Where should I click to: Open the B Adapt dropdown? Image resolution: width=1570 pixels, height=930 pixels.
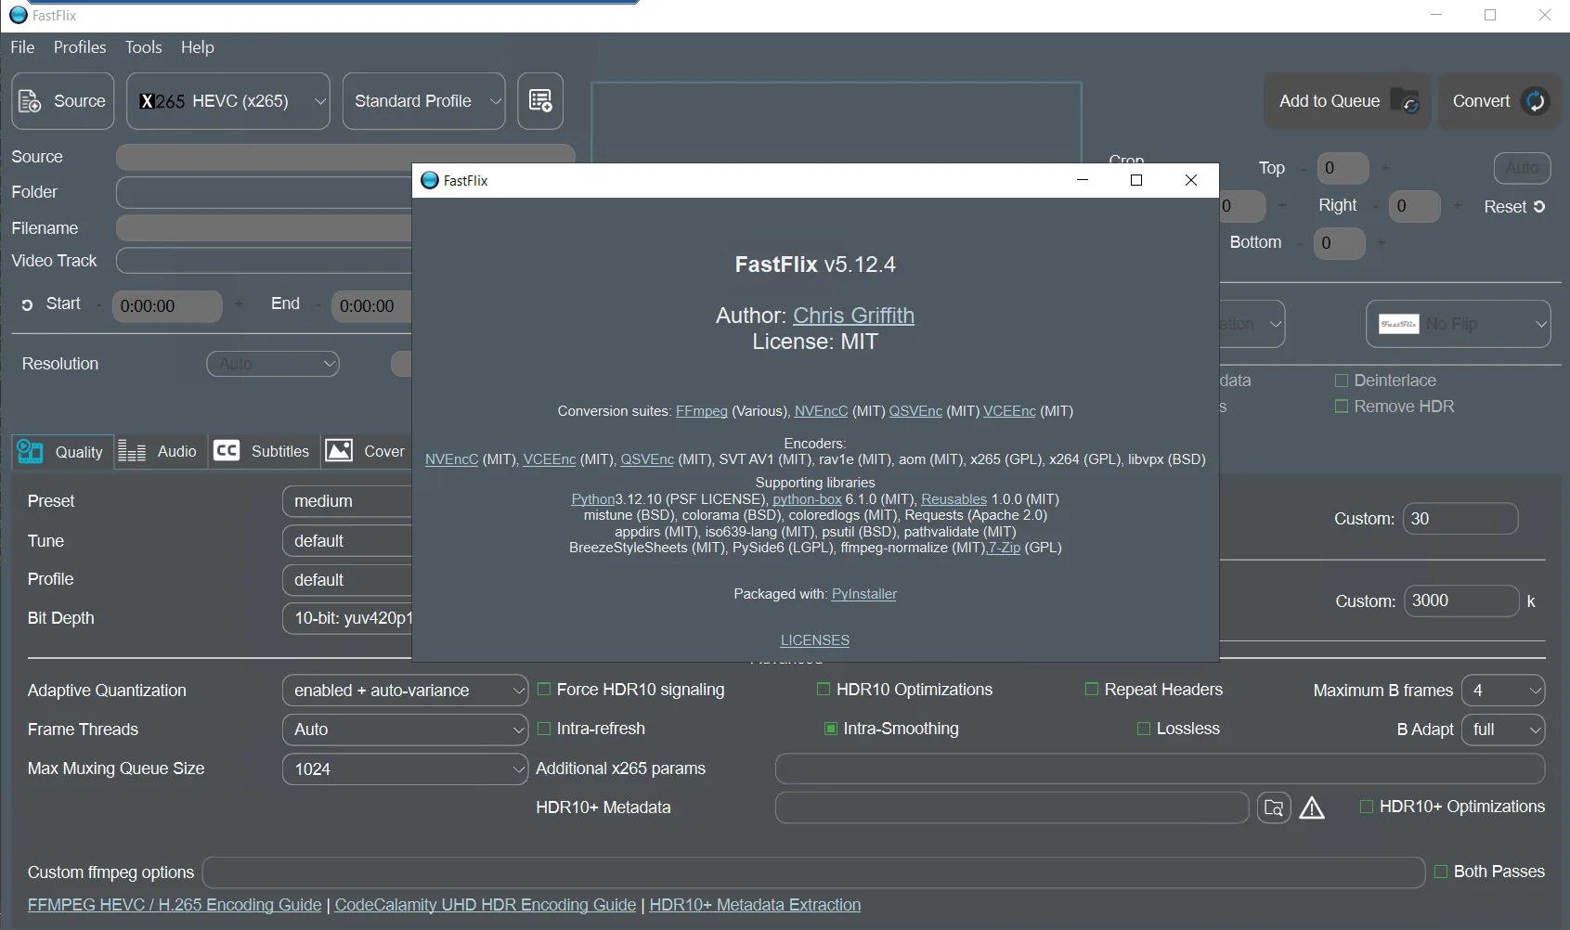point(1503,730)
